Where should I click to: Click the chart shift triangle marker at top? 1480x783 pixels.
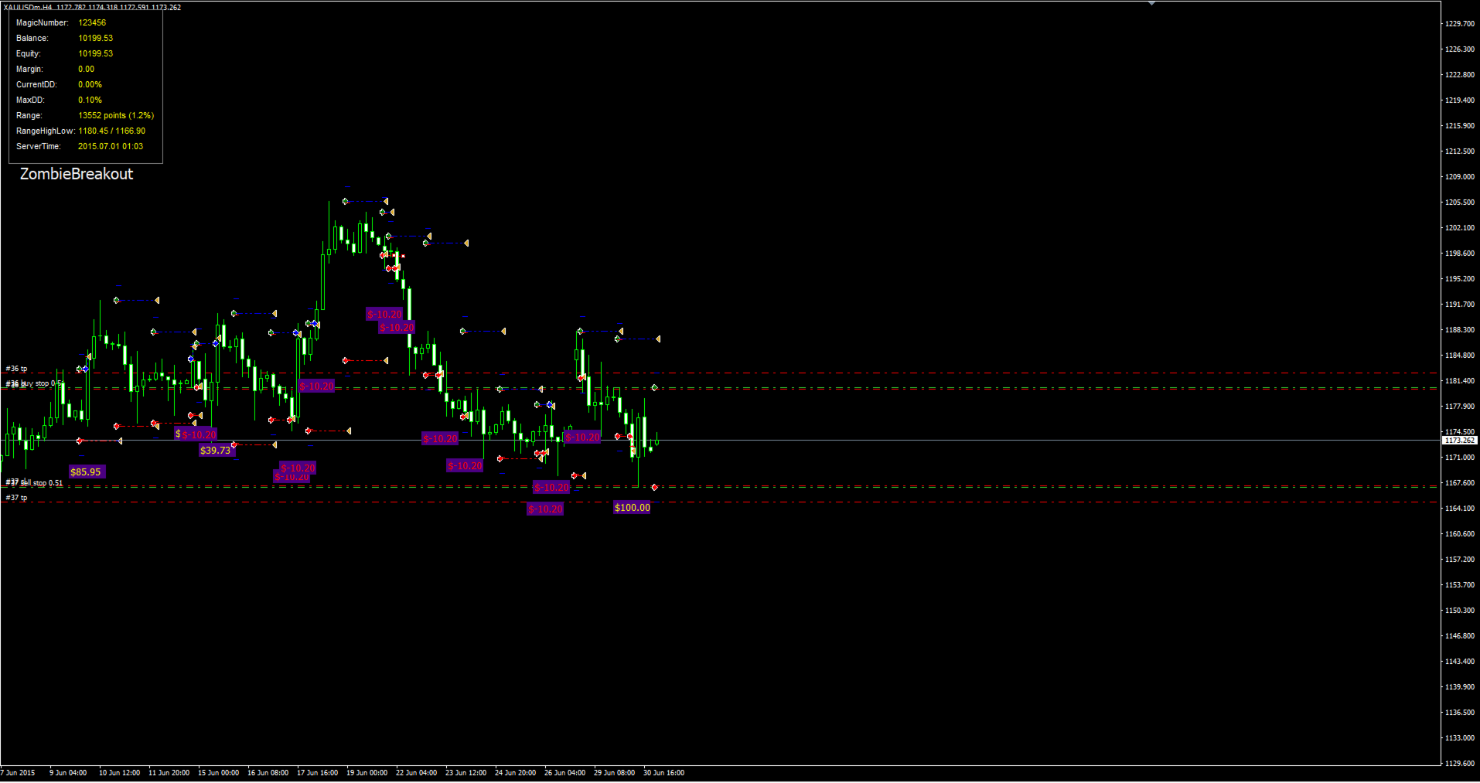pyautogui.click(x=1152, y=3)
